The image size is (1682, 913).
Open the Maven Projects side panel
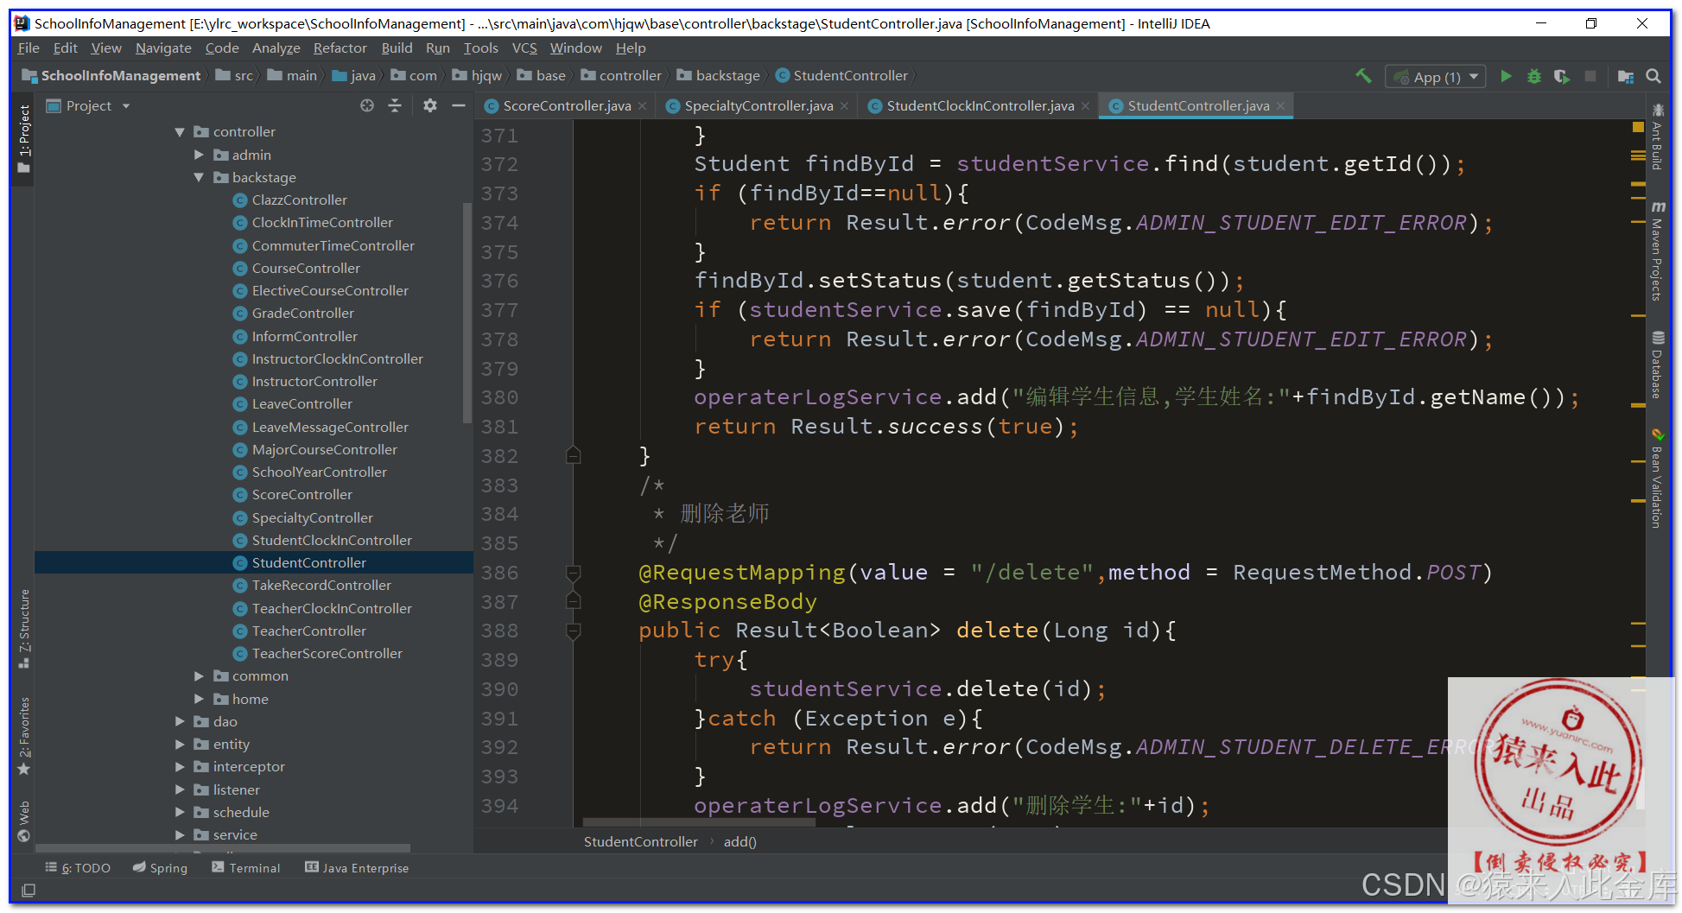click(1658, 251)
